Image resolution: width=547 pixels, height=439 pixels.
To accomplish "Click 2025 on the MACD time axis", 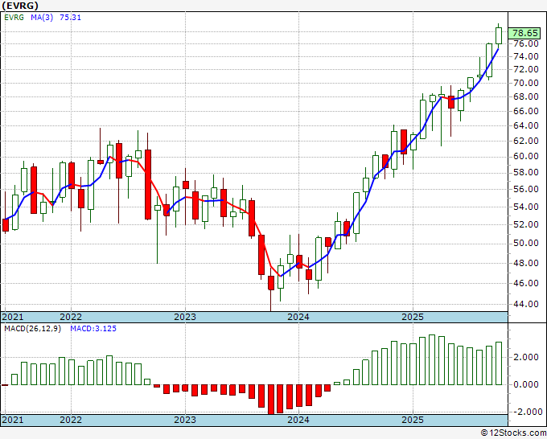I will click(x=413, y=420).
